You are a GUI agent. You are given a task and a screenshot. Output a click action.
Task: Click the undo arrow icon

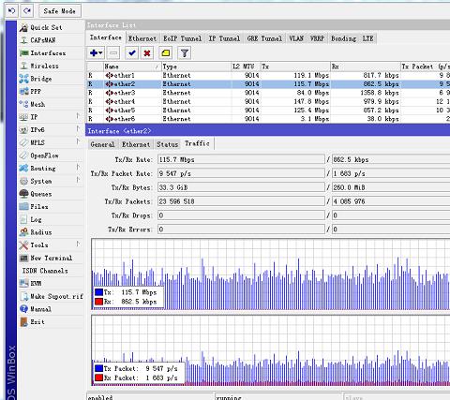point(11,11)
